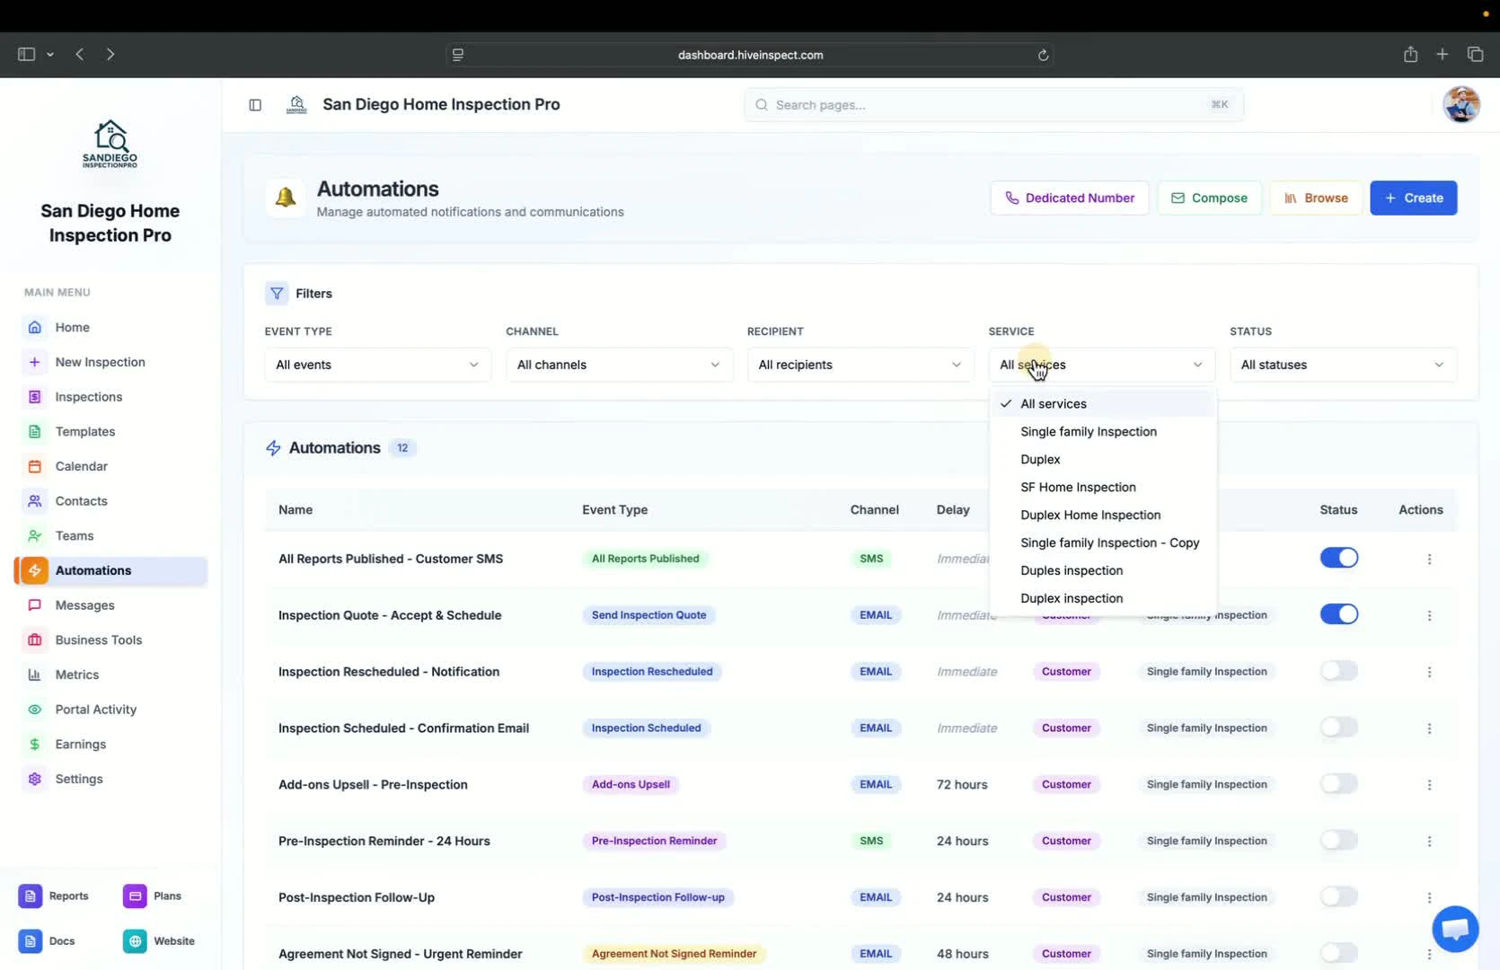Open Business Tools from the sidebar
Viewport: 1500px width, 970px height.
pos(98,639)
